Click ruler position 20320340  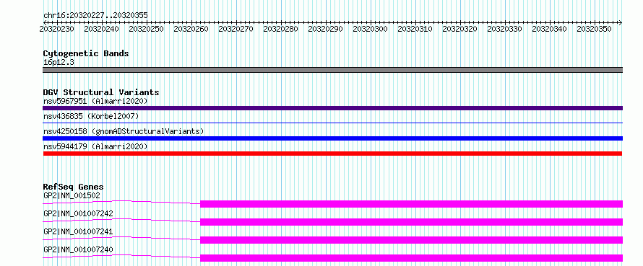tap(550, 29)
